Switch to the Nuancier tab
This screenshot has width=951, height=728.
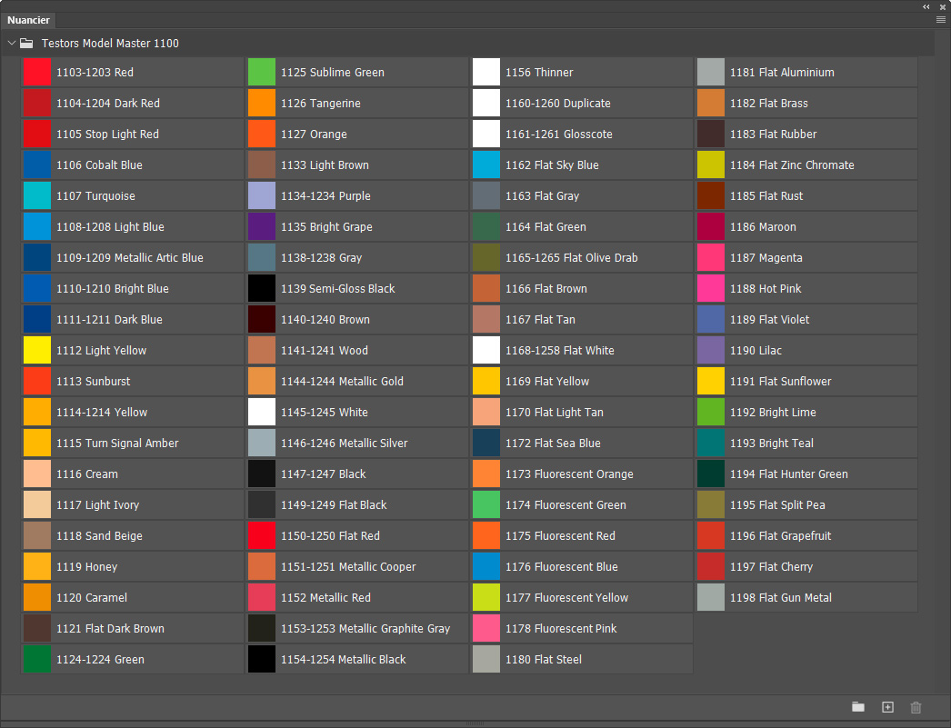(x=28, y=20)
